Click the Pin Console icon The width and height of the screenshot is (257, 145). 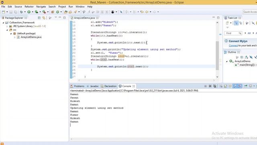tap(246, 86)
